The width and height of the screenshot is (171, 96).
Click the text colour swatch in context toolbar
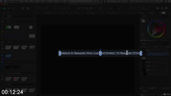[x=164, y=13]
